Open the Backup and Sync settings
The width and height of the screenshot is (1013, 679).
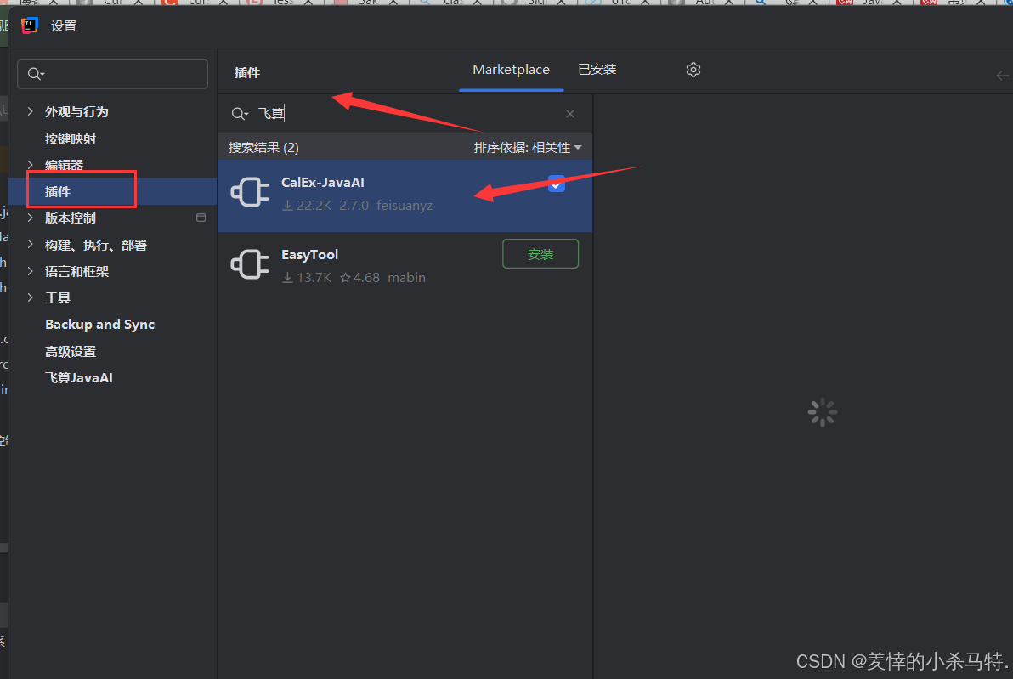(100, 325)
